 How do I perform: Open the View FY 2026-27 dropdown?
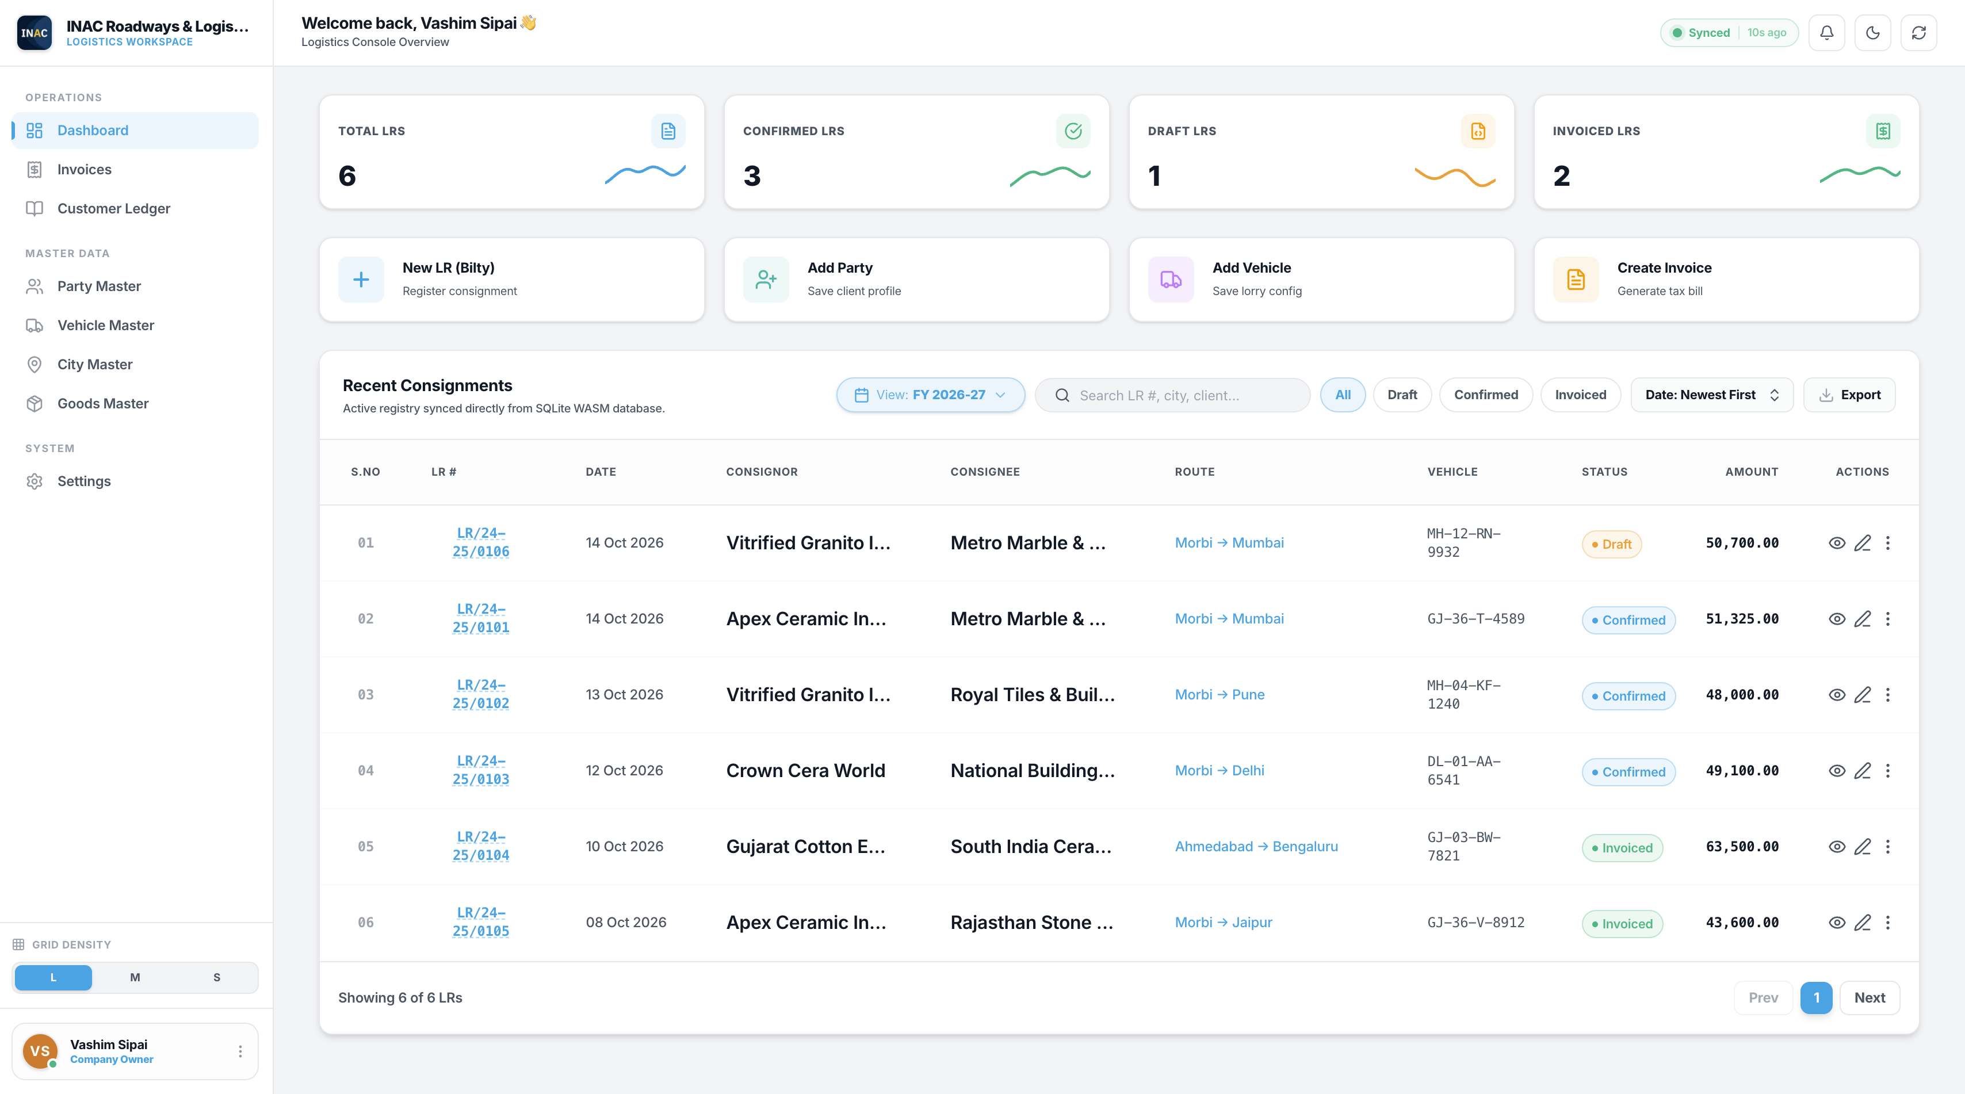coord(931,395)
